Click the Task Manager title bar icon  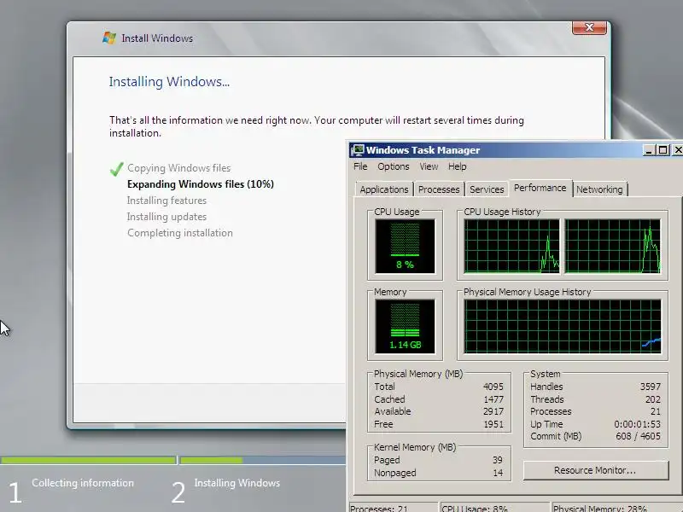pos(358,150)
